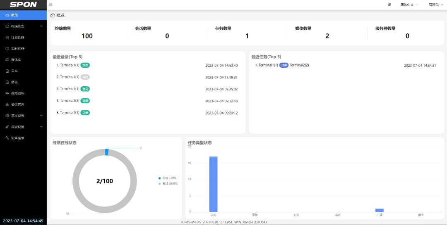447x225 pixels.
Task: Collapse the sidebar using the hamburger icon
Action: (50, 5)
